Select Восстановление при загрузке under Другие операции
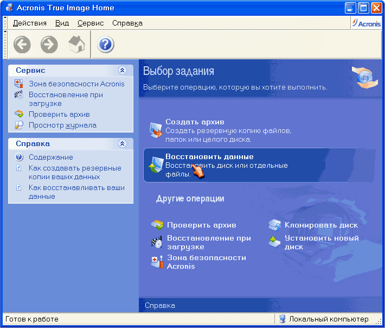The height and width of the screenshot is (328, 385). click(x=209, y=242)
